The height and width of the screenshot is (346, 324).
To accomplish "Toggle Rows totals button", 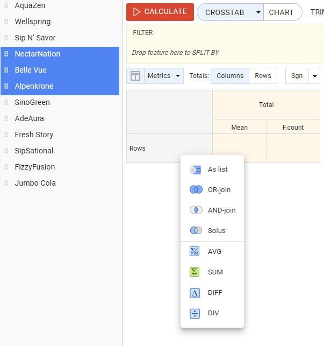I will tap(263, 76).
